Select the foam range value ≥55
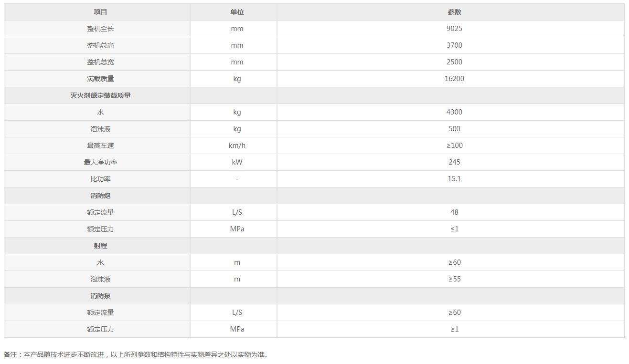 [x=454, y=279]
